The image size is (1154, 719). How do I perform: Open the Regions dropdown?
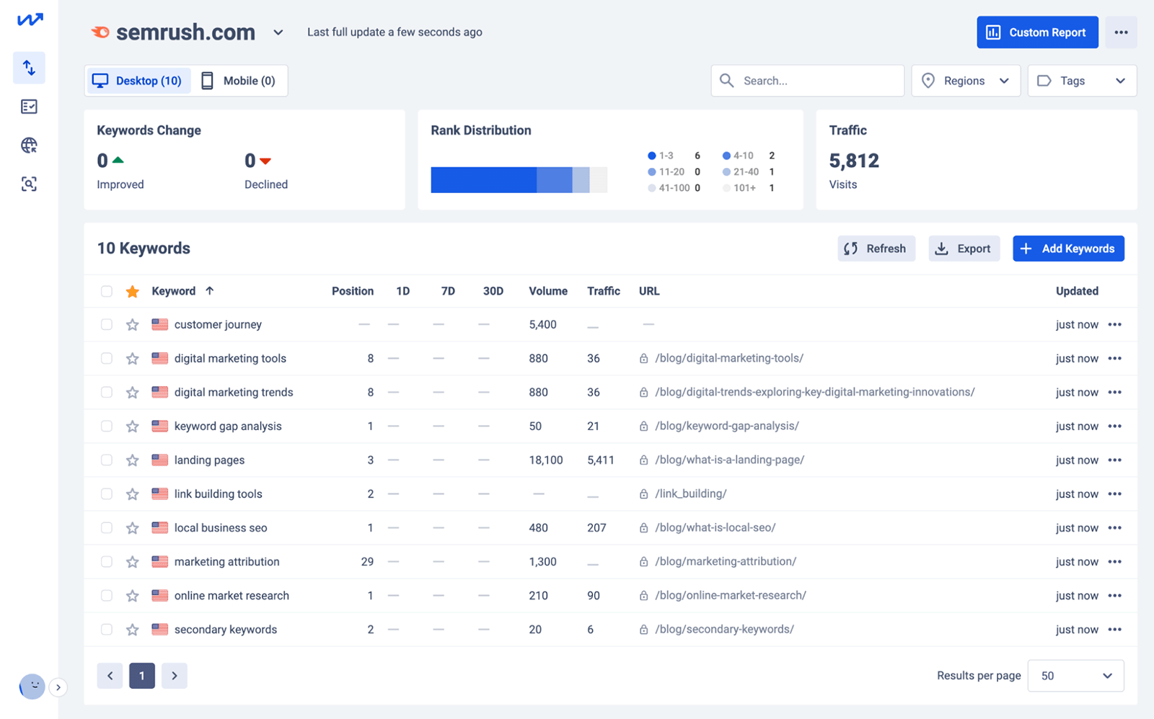tap(966, 80)
